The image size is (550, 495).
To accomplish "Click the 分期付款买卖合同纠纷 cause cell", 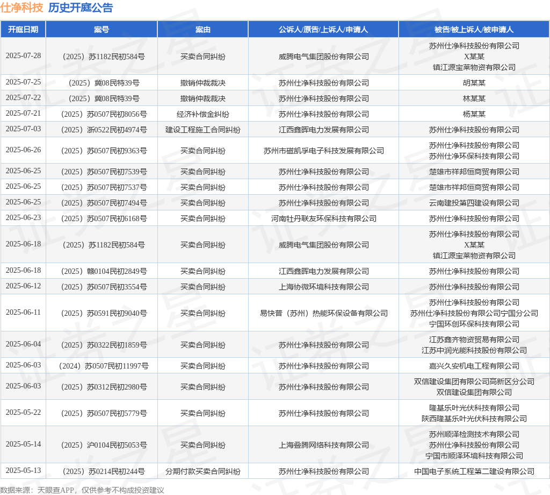I will click(x=202, y=471).
